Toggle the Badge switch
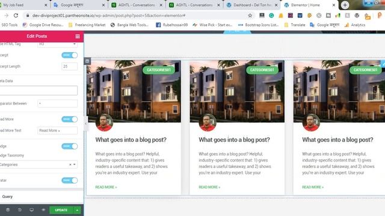The image size is (385, 216). [x=70, y=146]
